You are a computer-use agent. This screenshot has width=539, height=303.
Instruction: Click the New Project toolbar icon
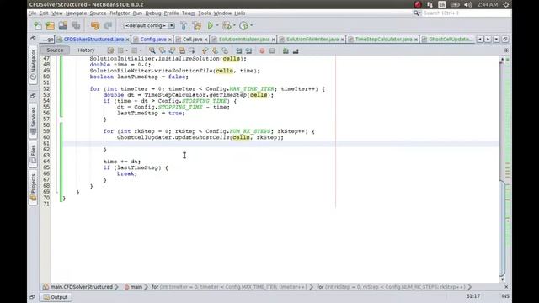[x=51, y=26]
